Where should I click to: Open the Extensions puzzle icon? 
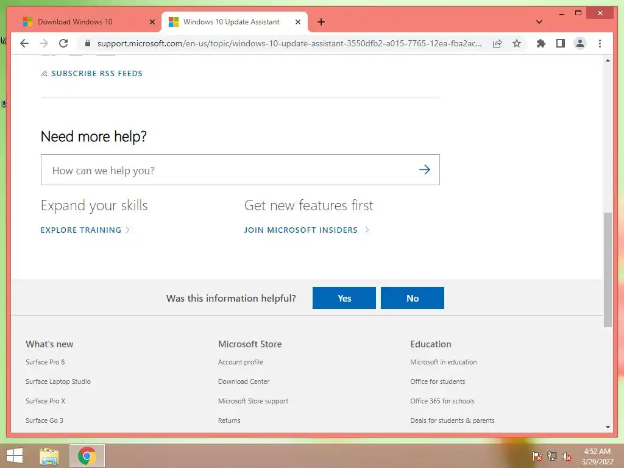[x=541, y=43]
